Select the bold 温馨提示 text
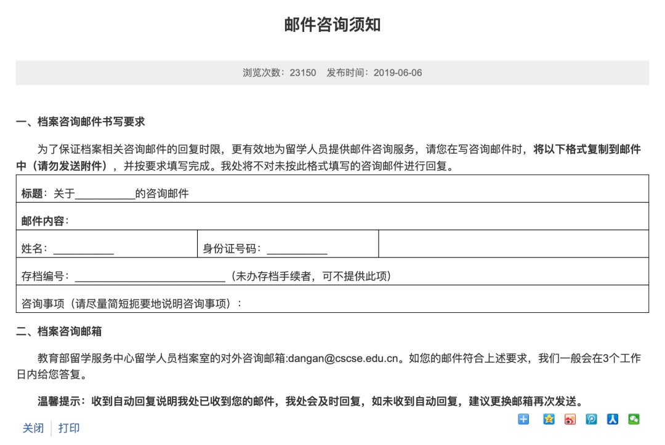 pos(60,398)
